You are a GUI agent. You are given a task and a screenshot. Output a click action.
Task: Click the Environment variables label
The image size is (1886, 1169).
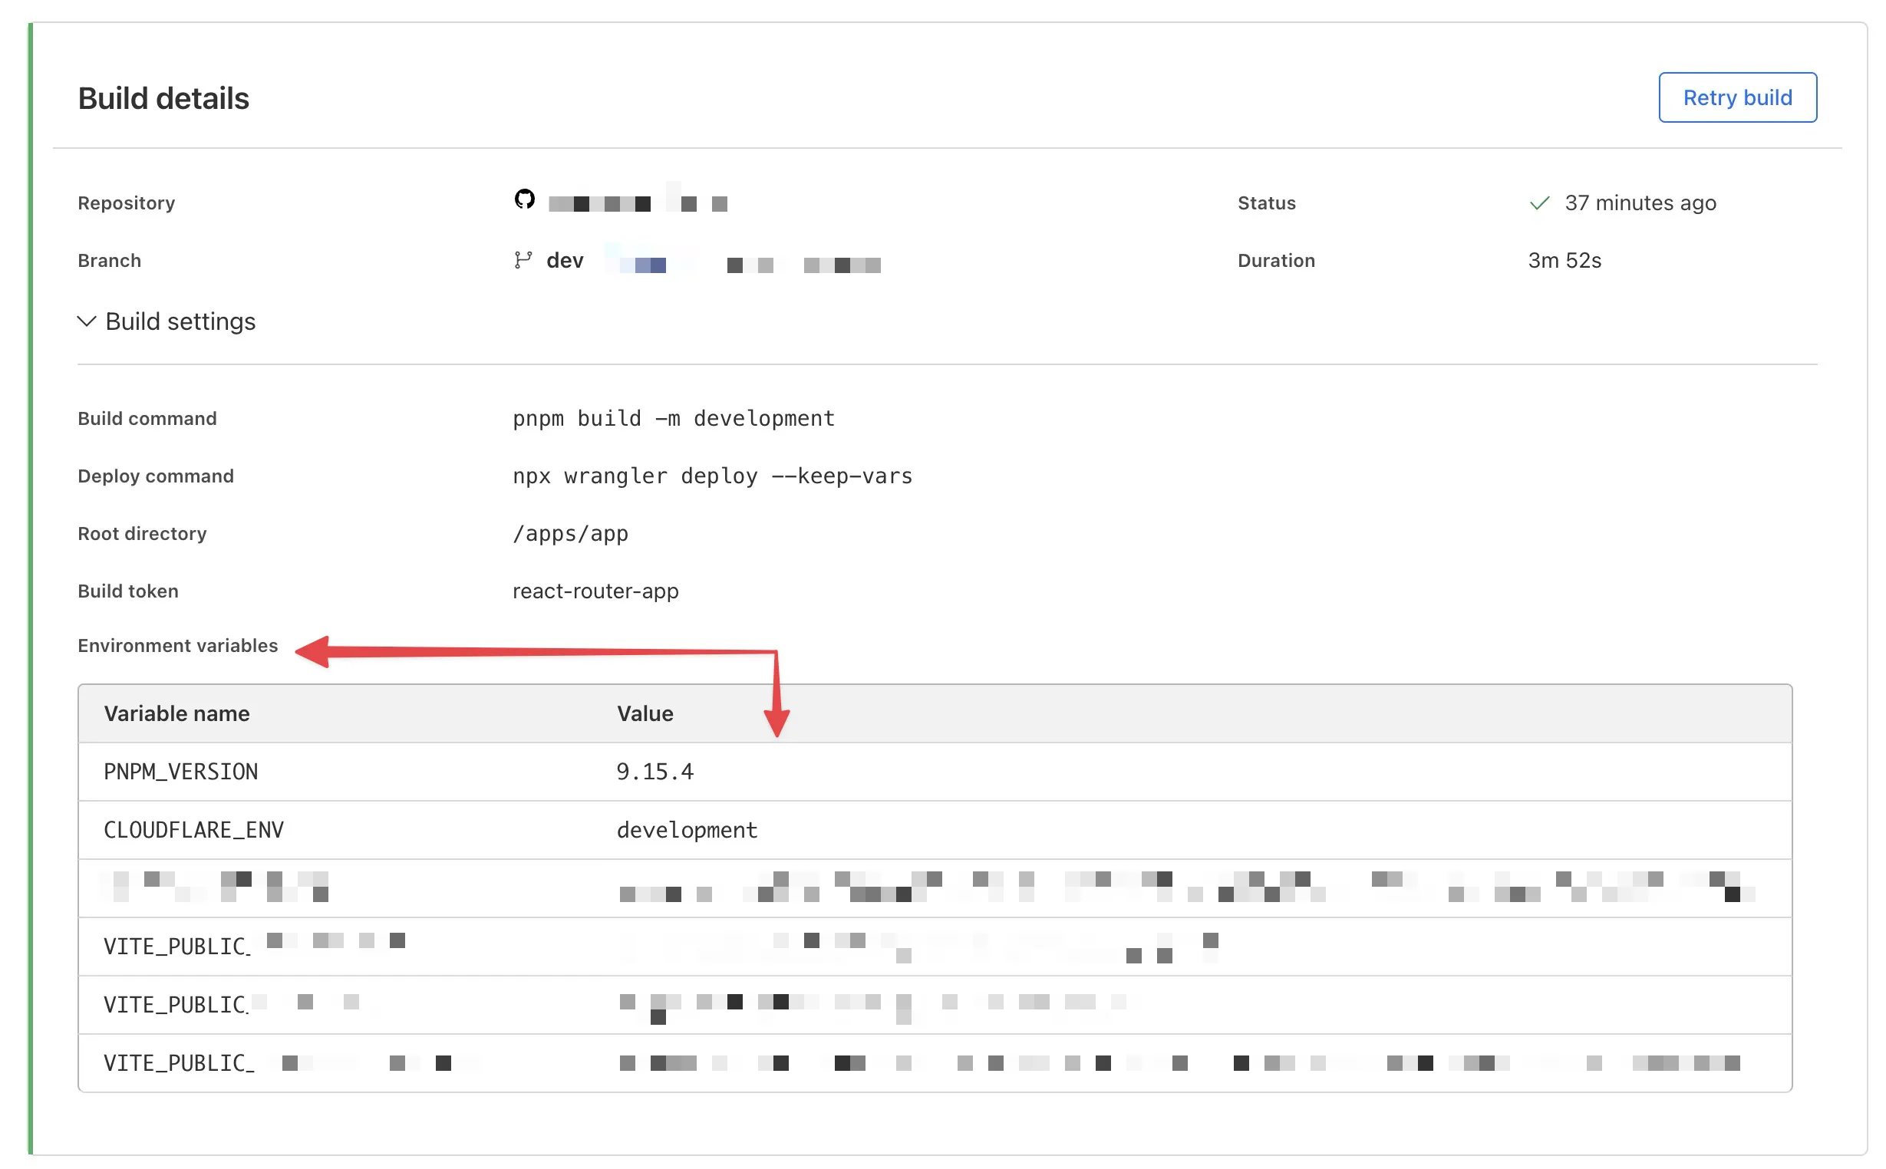[x=177, y=646]
